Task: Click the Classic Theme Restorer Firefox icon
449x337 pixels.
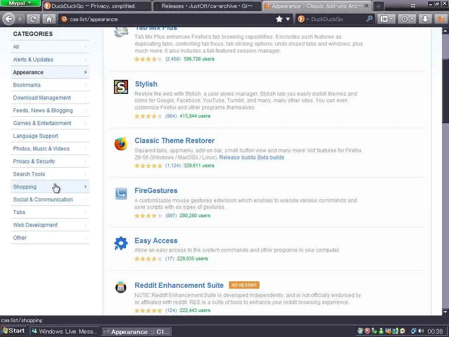Action: click(121, 144)
